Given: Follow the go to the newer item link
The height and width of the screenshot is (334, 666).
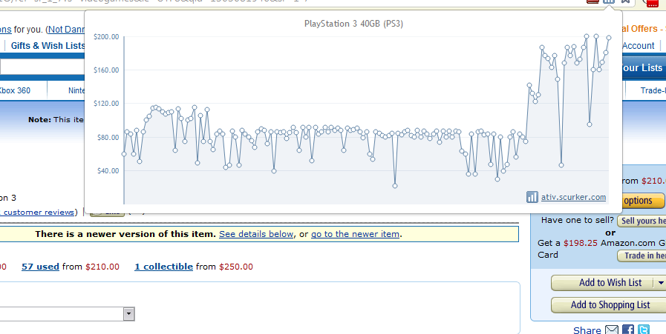Looking at the screenshot, I should [355, 234].
